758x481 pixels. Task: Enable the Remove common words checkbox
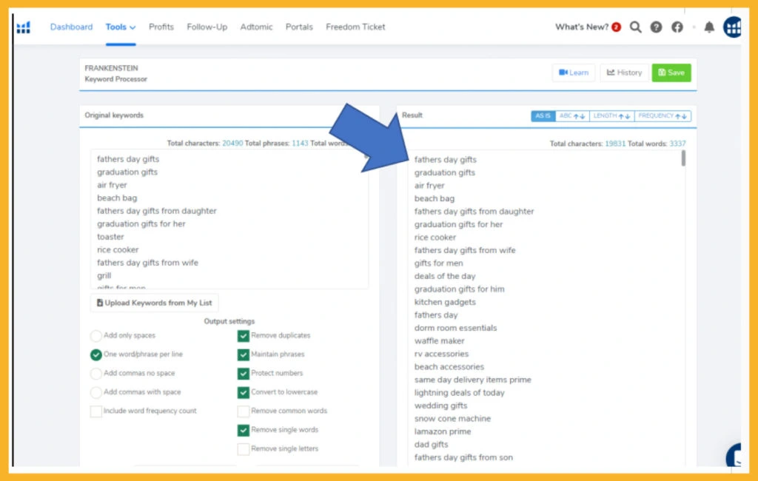point(244,411)
